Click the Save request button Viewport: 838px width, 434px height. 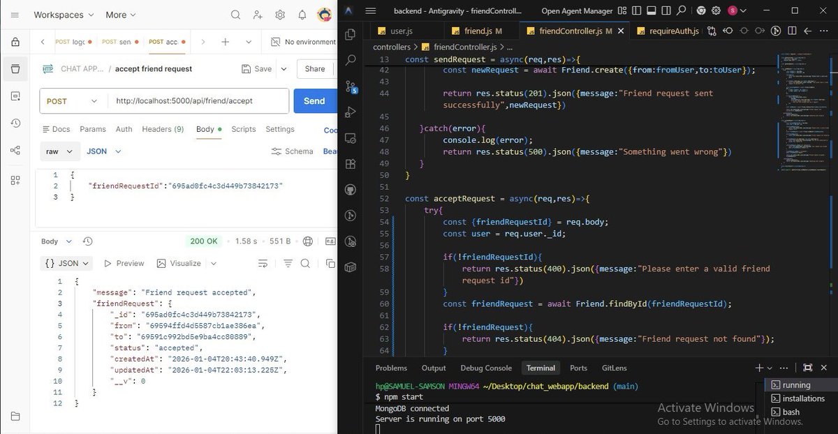[x=256, y=69]
